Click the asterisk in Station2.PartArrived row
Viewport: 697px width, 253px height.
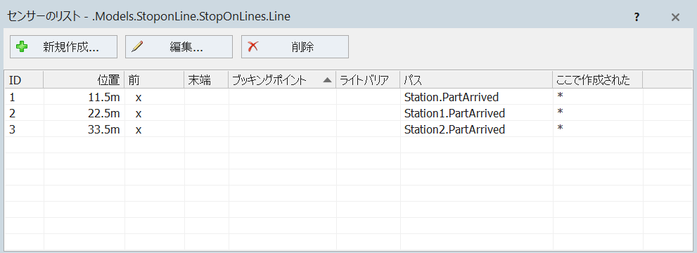pos(561,128)
